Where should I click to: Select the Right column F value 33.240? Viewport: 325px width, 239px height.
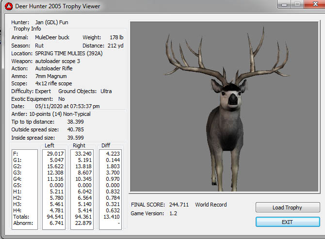(82, 153)
